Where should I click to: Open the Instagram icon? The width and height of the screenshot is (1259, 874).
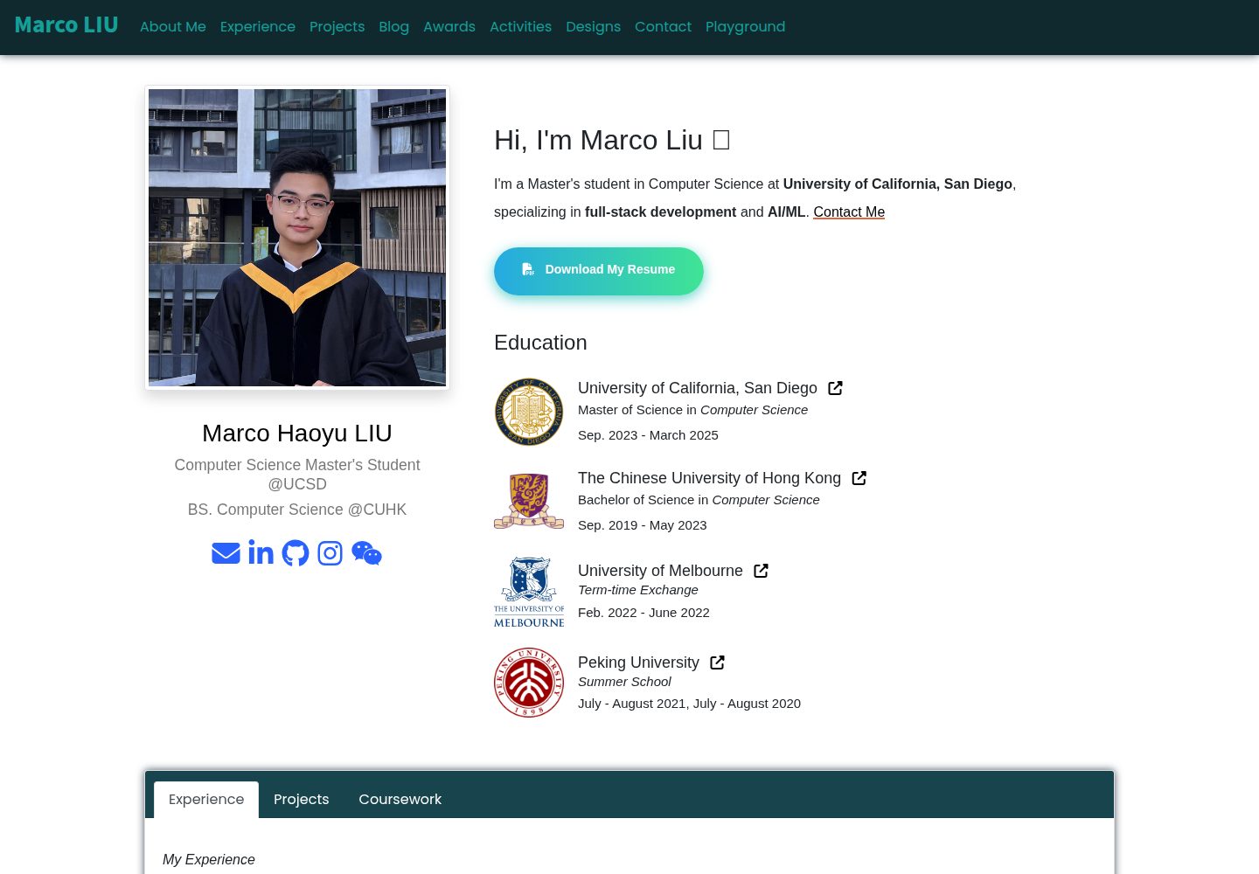pos(330,553)
